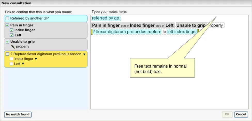This screenshot has width=252, height=121.
Task: Click the pencil icon beside "properly"
Action: tap(13, 46)
